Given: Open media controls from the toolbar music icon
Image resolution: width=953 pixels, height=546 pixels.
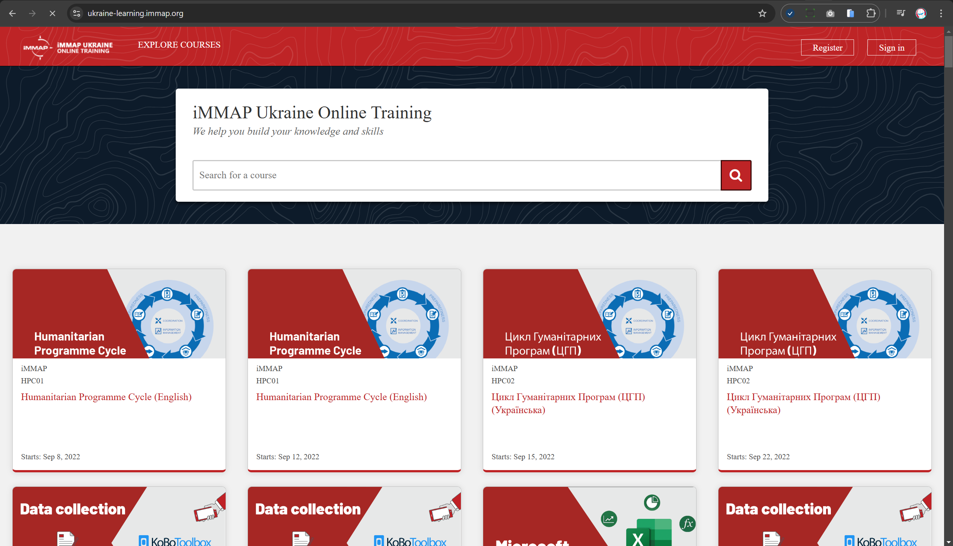Looking at the screenshot, I should pyautogui.click(x=901, y=13).
